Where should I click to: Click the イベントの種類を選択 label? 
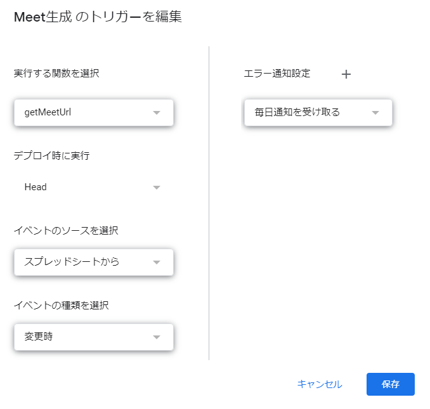point(61,306)
